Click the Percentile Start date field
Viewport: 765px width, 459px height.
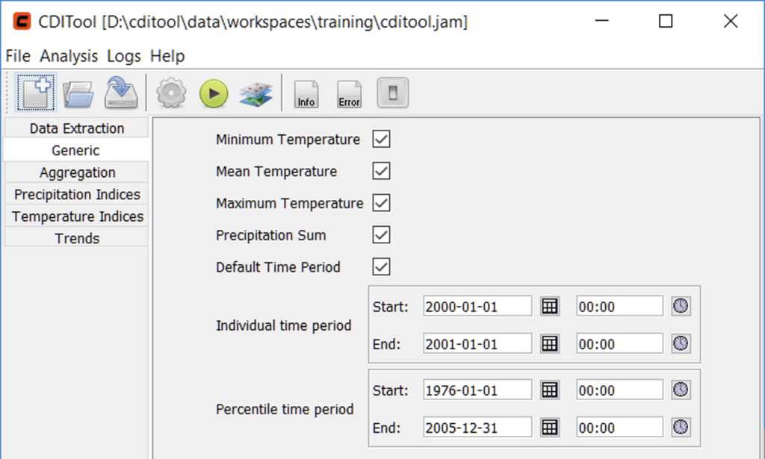(x=477, y=390)
